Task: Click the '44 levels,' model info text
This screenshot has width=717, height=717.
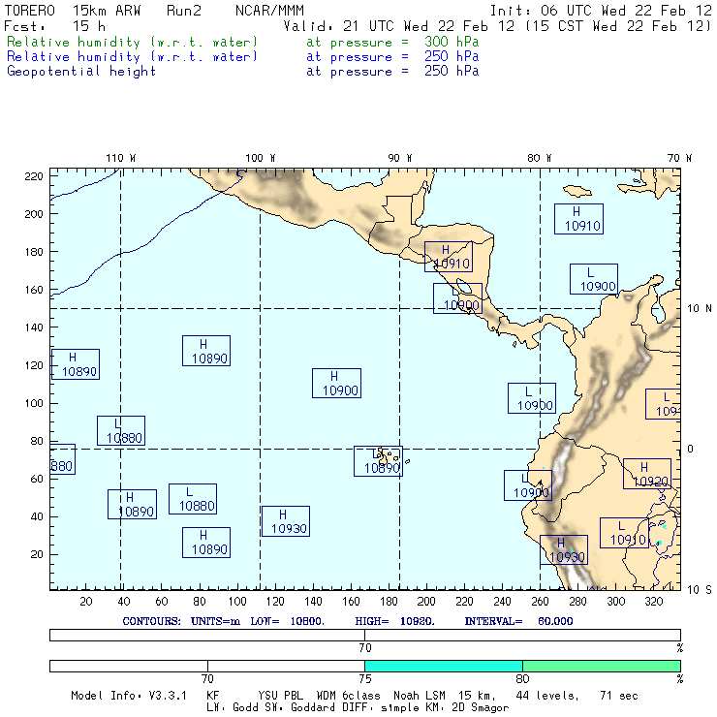Action: (547, 696)
